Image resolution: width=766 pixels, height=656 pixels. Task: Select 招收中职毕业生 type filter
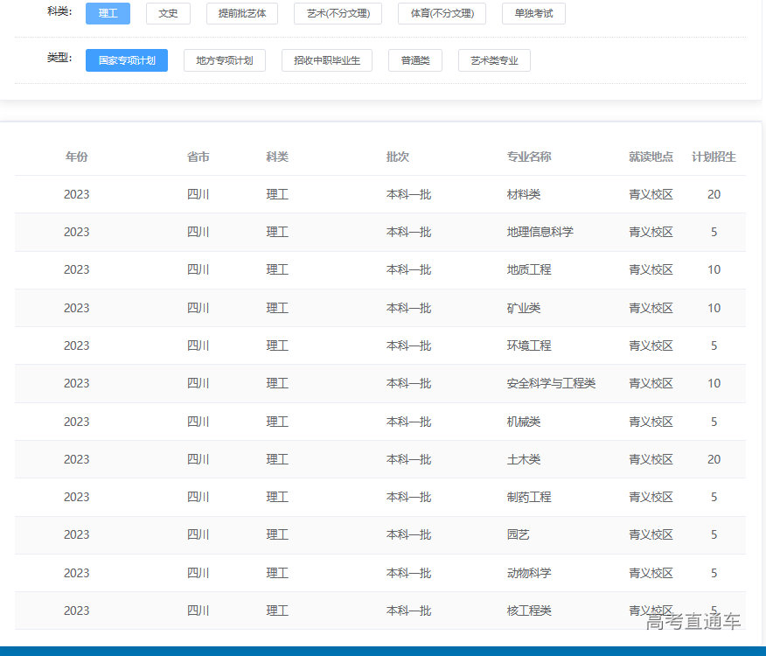[327, 60]
